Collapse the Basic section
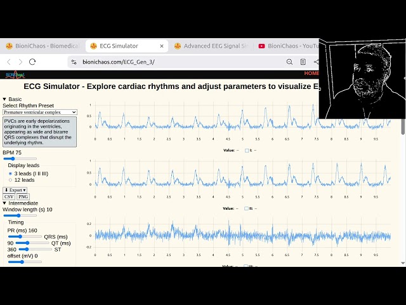406x305 pixels. click(12, 99)
